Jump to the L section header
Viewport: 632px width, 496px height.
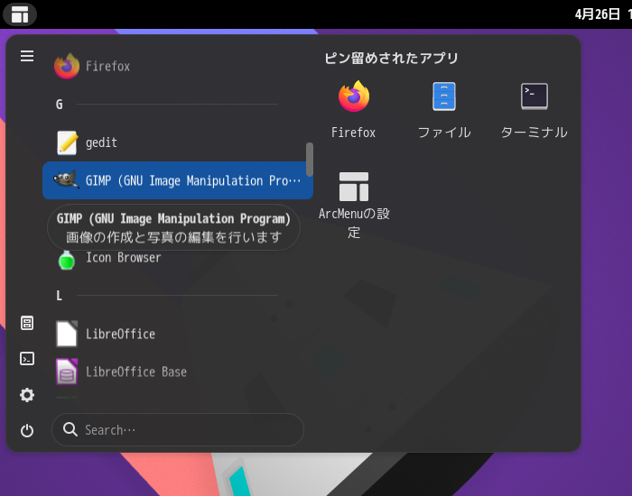tap(60, 296)
